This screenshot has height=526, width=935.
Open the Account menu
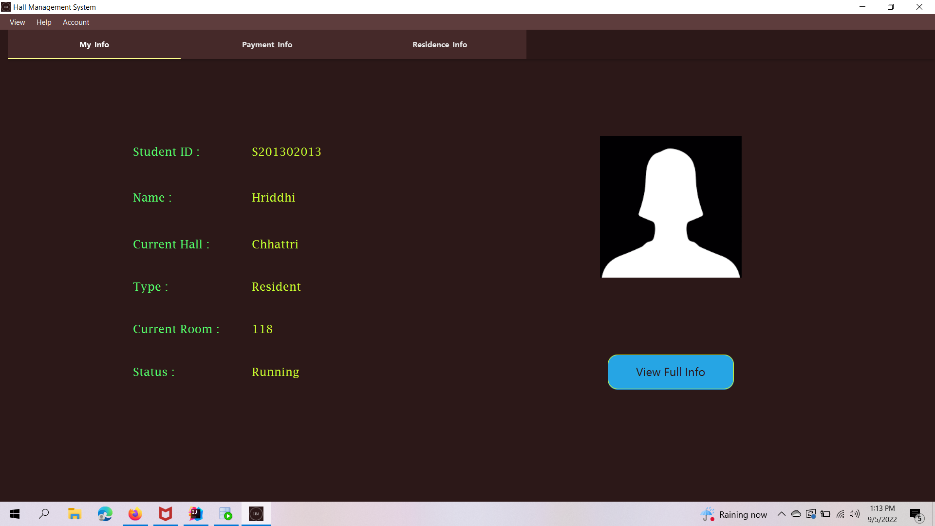[75, 22]
